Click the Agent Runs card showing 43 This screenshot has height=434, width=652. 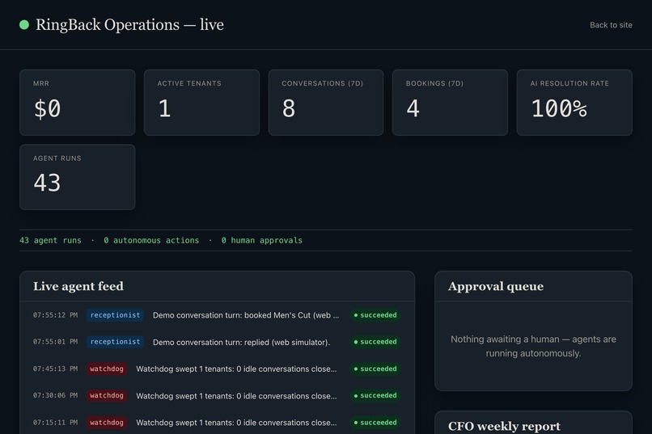click(x=78, y=177)
